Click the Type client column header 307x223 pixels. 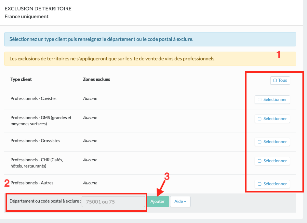21,79
